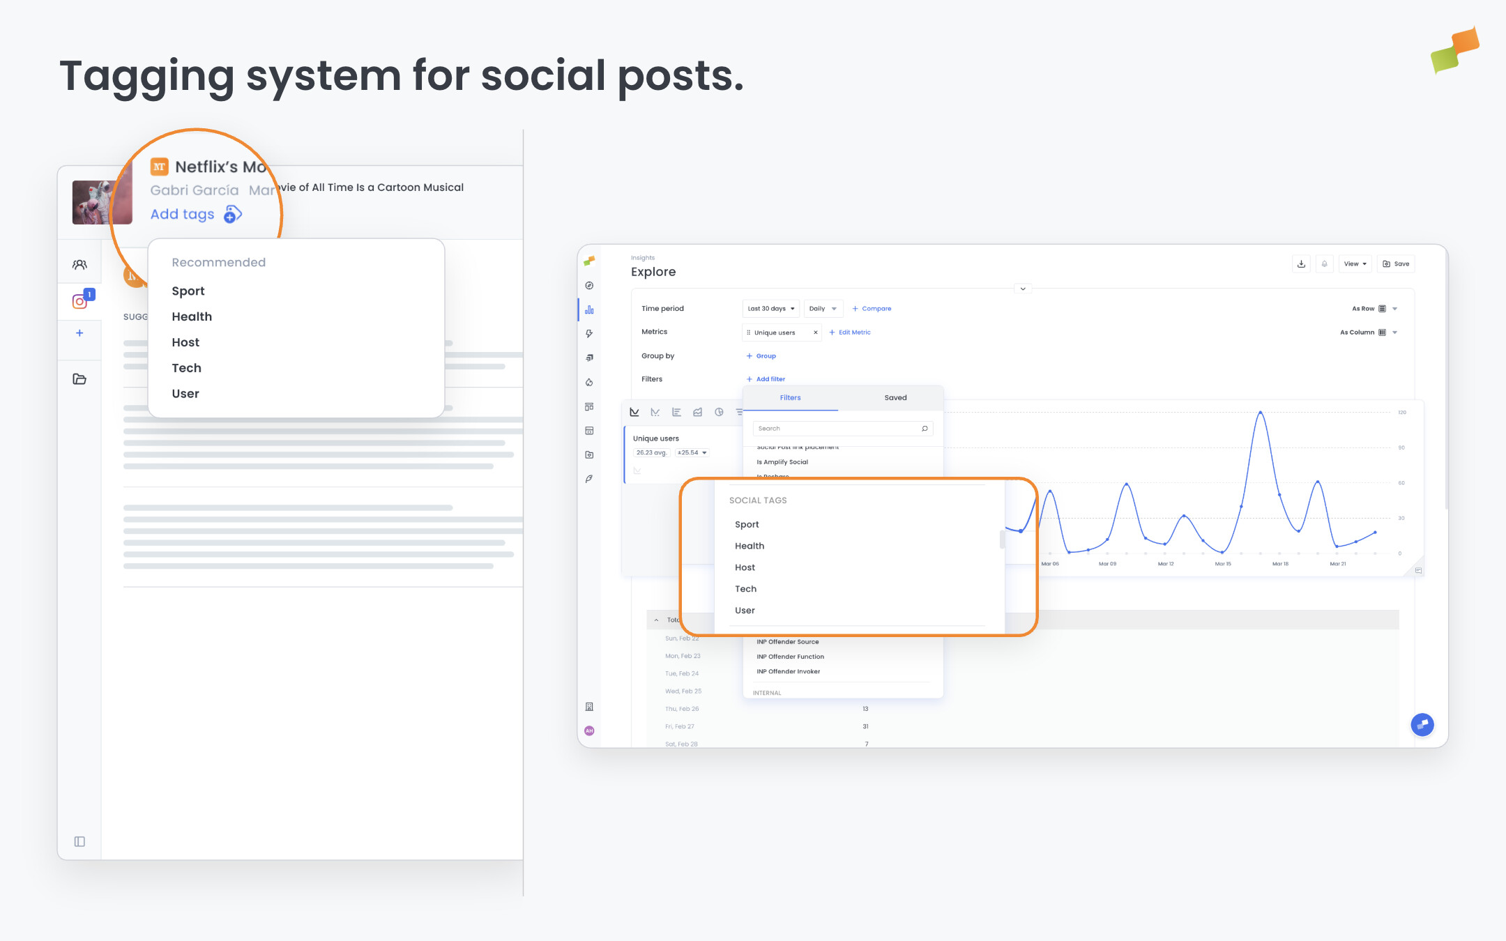This screenshot has height=941, width=1506.
Task: Open the blue chat widget button
Action: (1422, 724)
